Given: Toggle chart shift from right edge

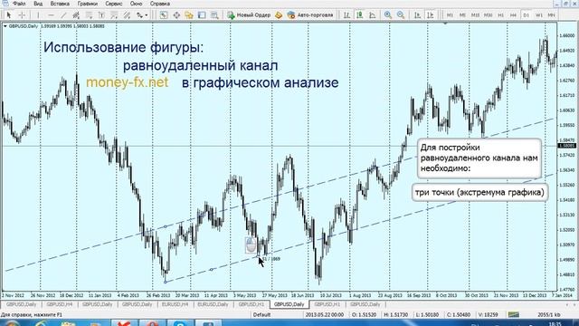Looking at the screenshot, I should [431, 15].
